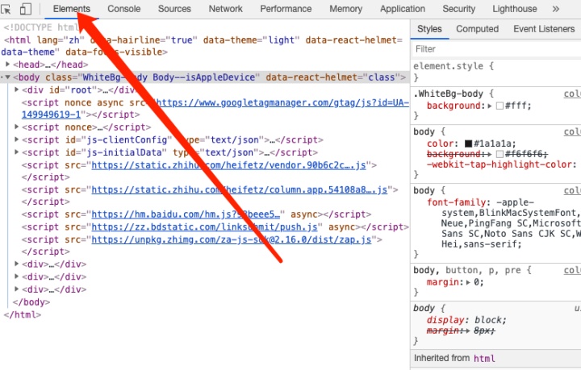Toggle the device toolbar icon
The image size is (581, 370).
tap(26, 9)
